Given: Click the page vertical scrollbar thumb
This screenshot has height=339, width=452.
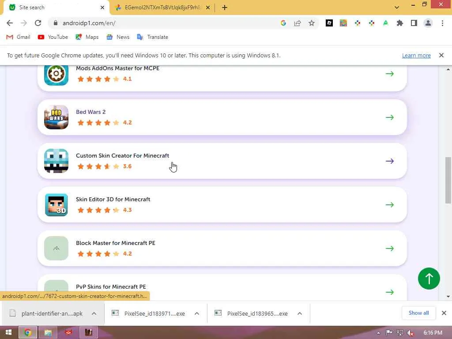Looking at the screenshot, I should tap(448, 180).
